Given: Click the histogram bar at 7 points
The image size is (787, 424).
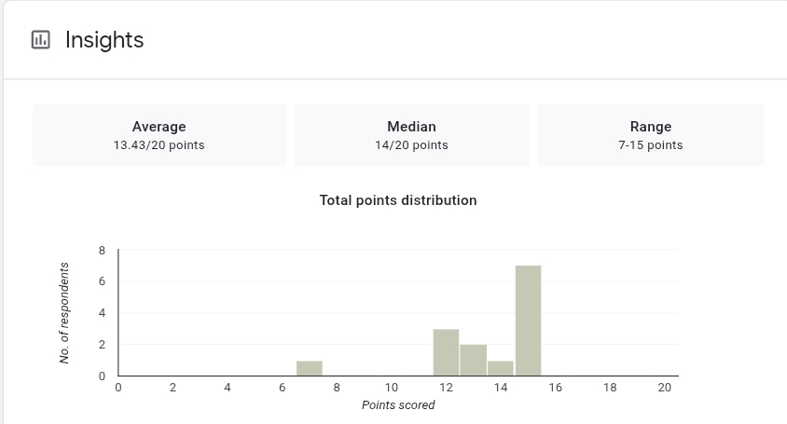Looking at the screenshot, I should pyautogui.click(x=310, y=368).
